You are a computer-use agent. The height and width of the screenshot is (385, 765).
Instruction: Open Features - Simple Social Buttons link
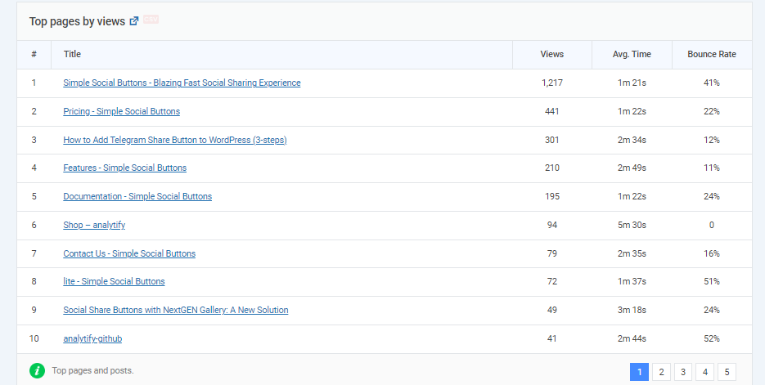[x=125, y=168]
